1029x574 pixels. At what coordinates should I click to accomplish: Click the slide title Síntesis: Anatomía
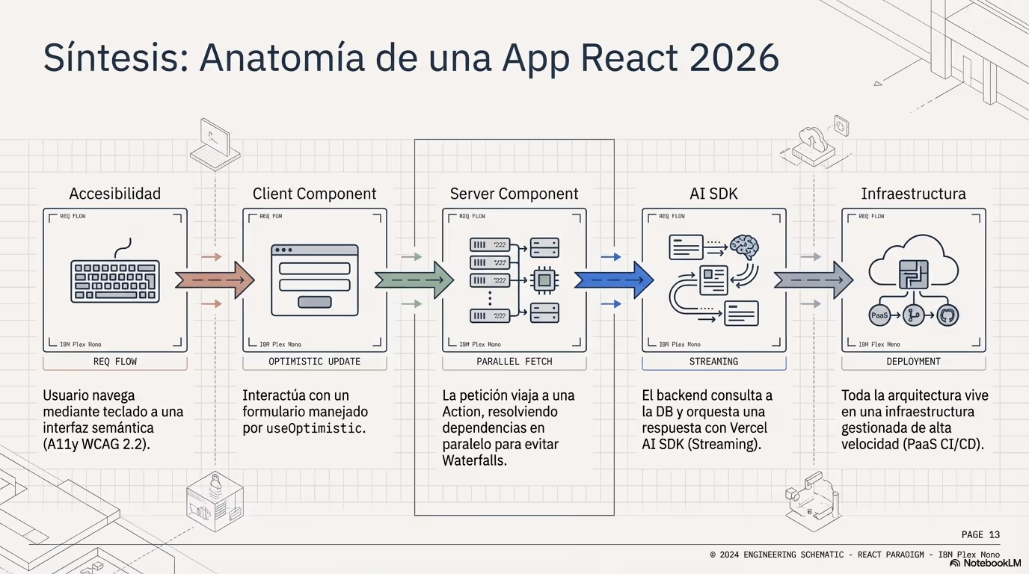[x=411, y=58]
